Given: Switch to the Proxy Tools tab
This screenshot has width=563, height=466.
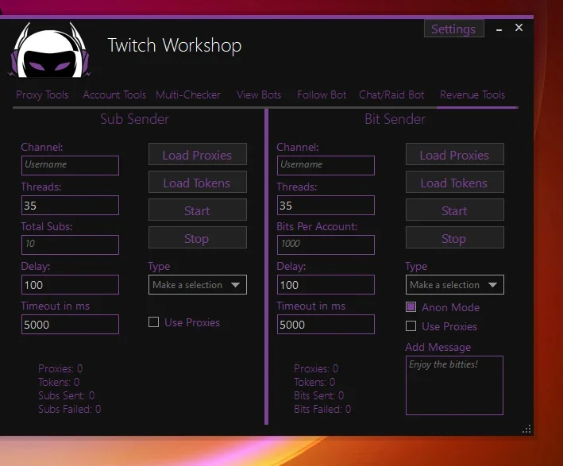Looking at the screenshot, I should point(42,94).
